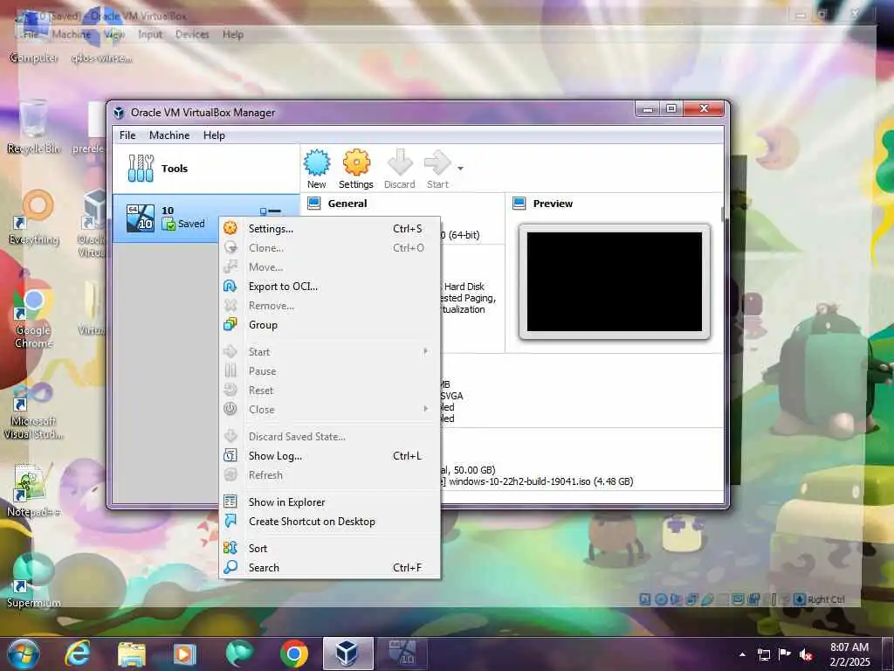The height and width of the screenshot is (671, 894).
Task: Click the Pause context menu entry
Action: 329,371
